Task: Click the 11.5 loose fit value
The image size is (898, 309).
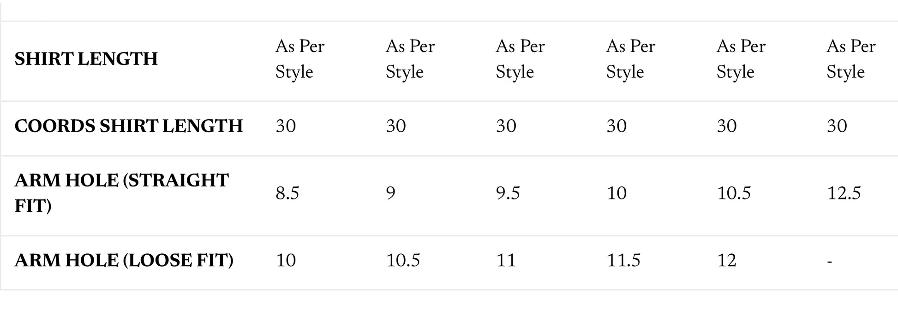Action: click(x=623, y=261)
